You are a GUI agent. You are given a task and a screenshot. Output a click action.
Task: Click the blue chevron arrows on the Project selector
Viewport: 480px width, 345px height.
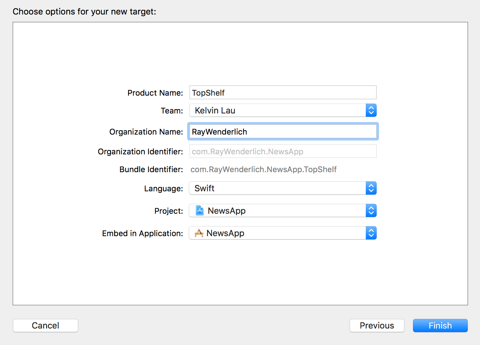(x=371, y=210)
